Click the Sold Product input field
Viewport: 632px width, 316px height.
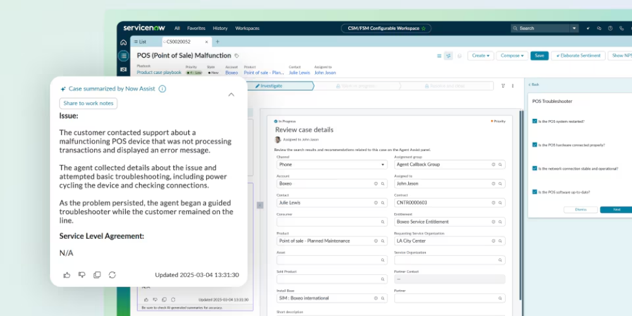332,279
